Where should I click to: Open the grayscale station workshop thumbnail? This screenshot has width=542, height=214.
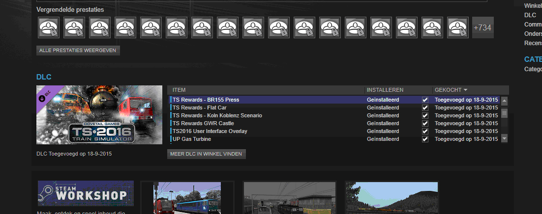click(290, 198)
